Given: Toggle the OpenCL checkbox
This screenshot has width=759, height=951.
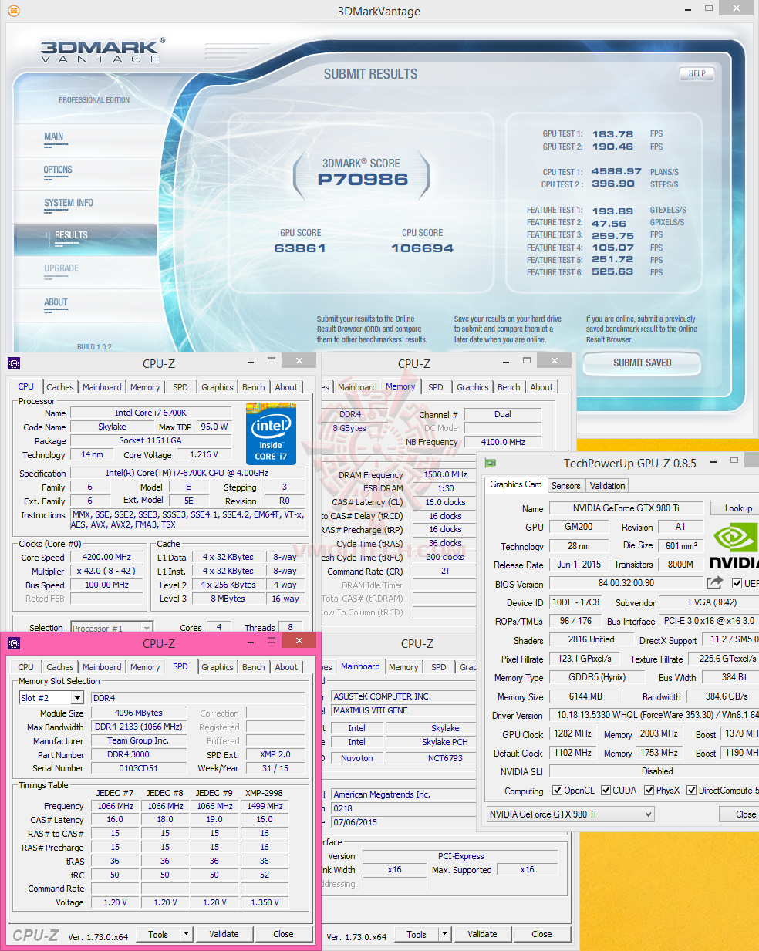Looking at the screenshot, I should [557, 790].
